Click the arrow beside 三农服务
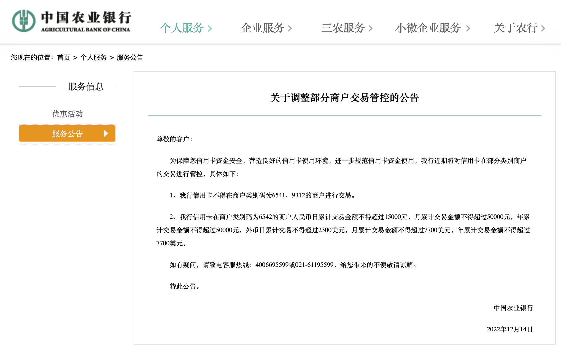Screen dimensions: 561x349 370,28
